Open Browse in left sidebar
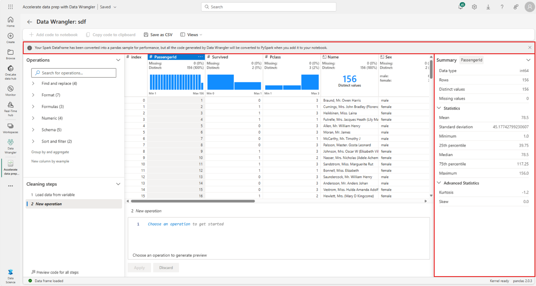Viewport: 536px width, 286px height. [11, 54]
